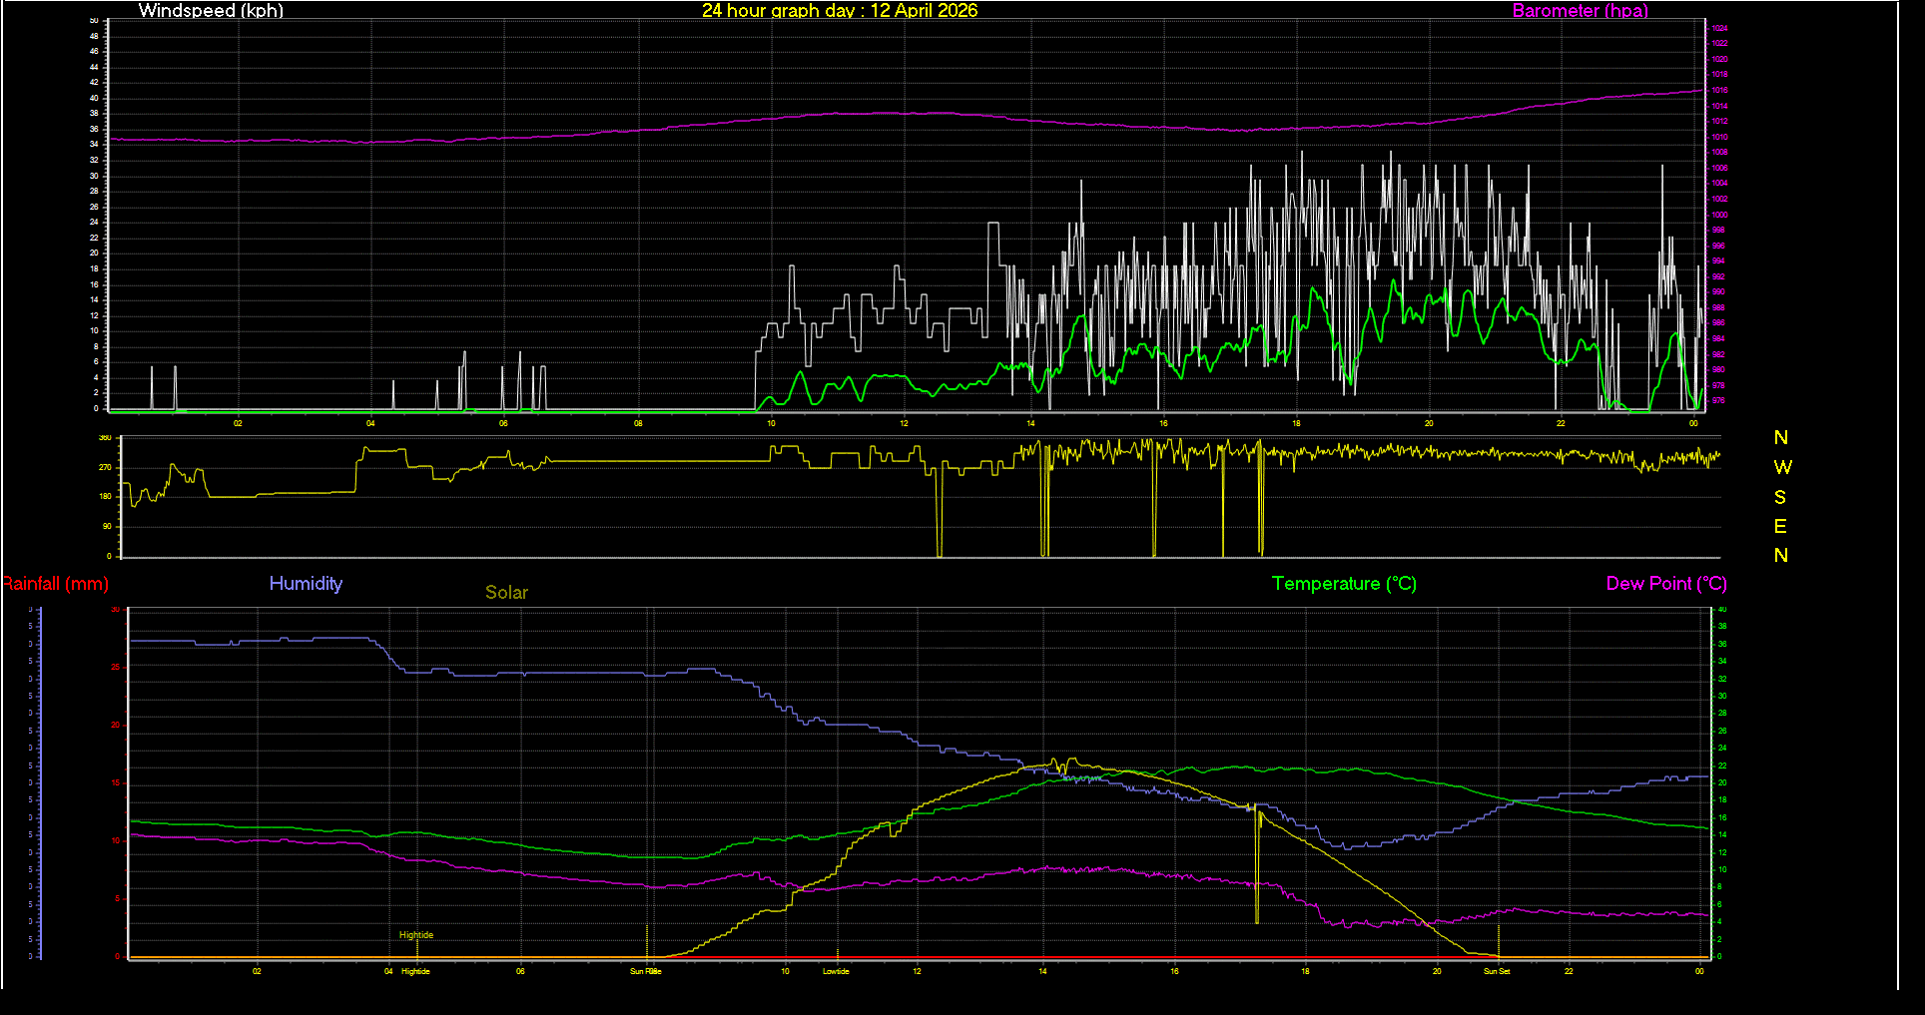Click the Rainfall (mm) legend label
The image size is (1925, 1015).
[x=55, y=584]
